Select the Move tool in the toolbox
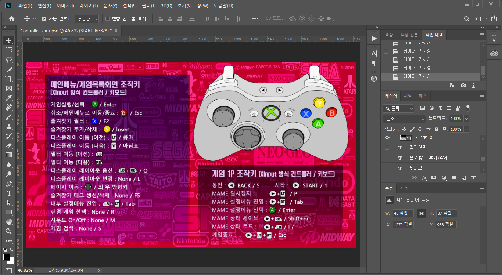 8,40
